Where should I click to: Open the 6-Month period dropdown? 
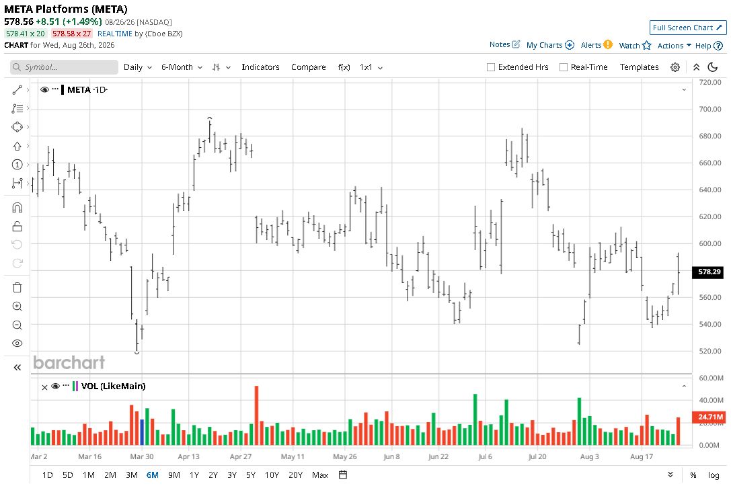[182, 67]
